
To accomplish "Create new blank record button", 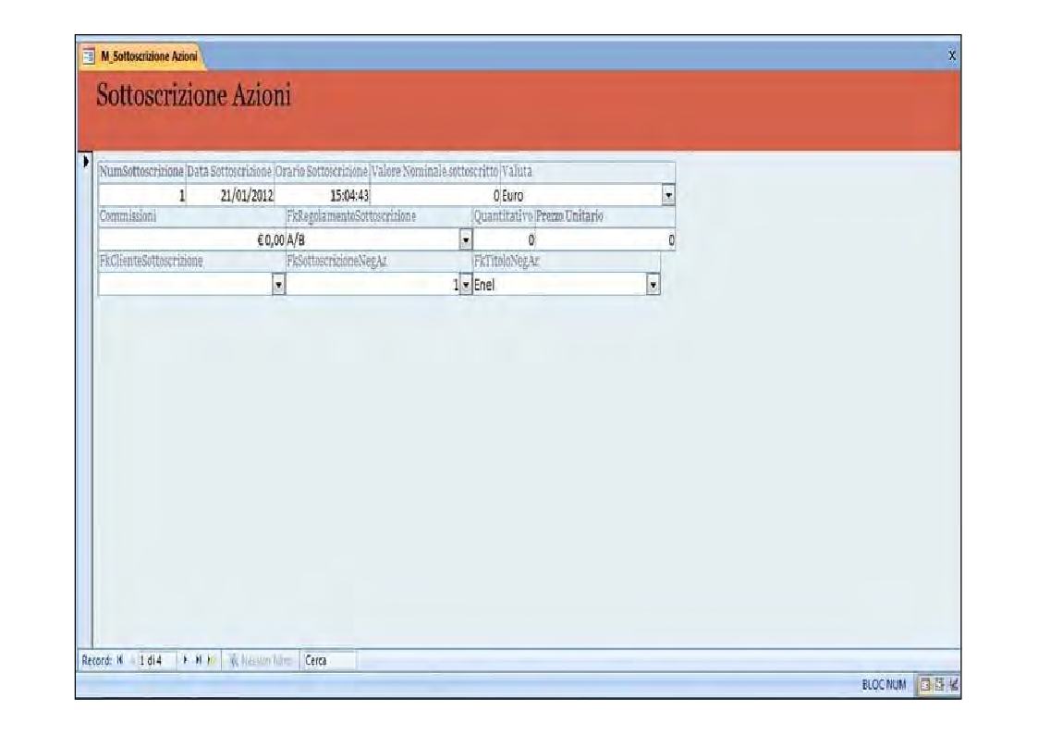I will [211, 660].
